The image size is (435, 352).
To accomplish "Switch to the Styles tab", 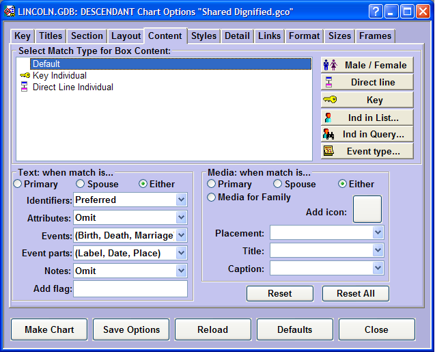I will coord(204,36).
